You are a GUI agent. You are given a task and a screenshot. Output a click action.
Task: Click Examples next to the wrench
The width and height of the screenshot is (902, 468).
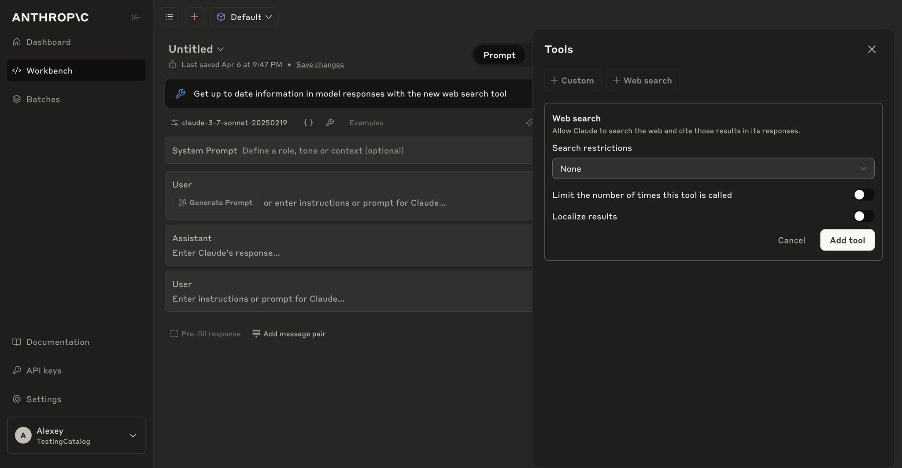tap(366, 123)
